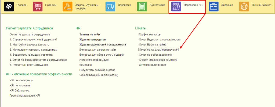Open the Продажи section tab

click(51, 5)
